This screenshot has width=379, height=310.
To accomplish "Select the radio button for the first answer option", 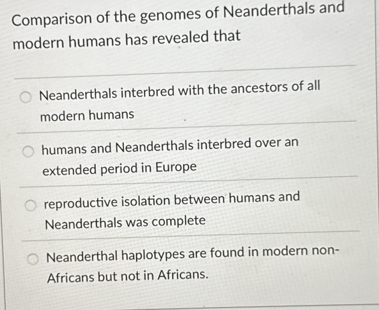I will [26, 97].
